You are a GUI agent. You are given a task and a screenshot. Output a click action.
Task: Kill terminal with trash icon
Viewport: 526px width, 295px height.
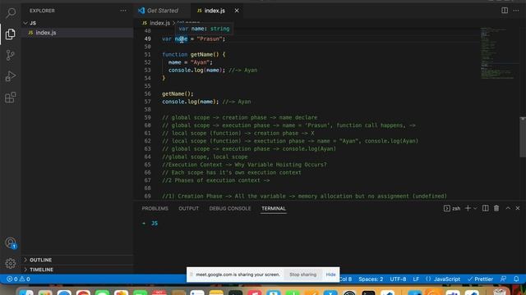[x=496, y=208]
